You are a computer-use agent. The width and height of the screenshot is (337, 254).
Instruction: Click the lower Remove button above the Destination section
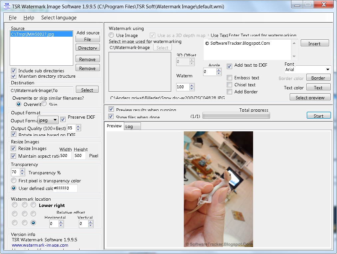coord(88,68)
